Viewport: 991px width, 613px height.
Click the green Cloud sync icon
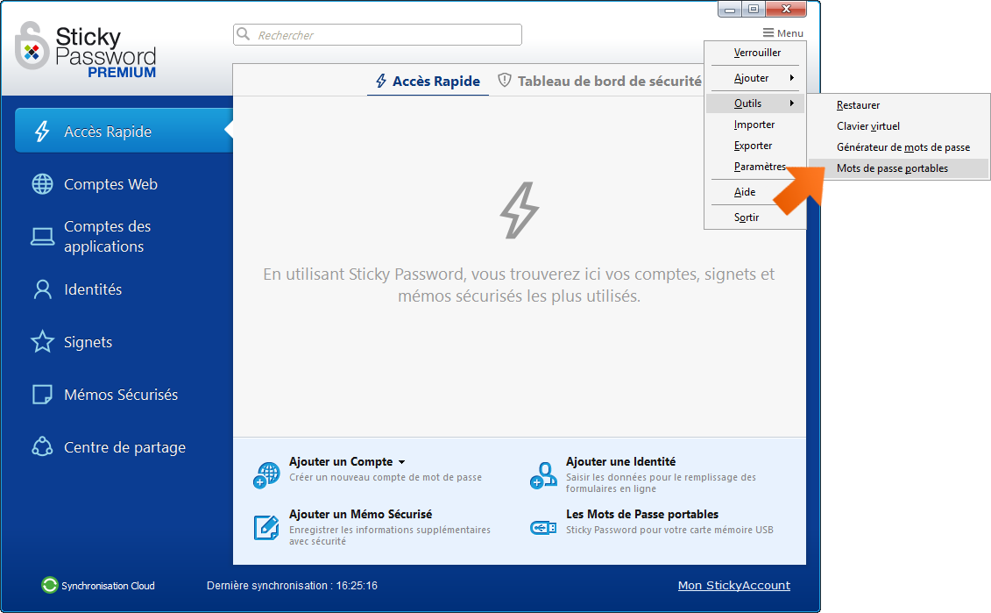(49, 585)
